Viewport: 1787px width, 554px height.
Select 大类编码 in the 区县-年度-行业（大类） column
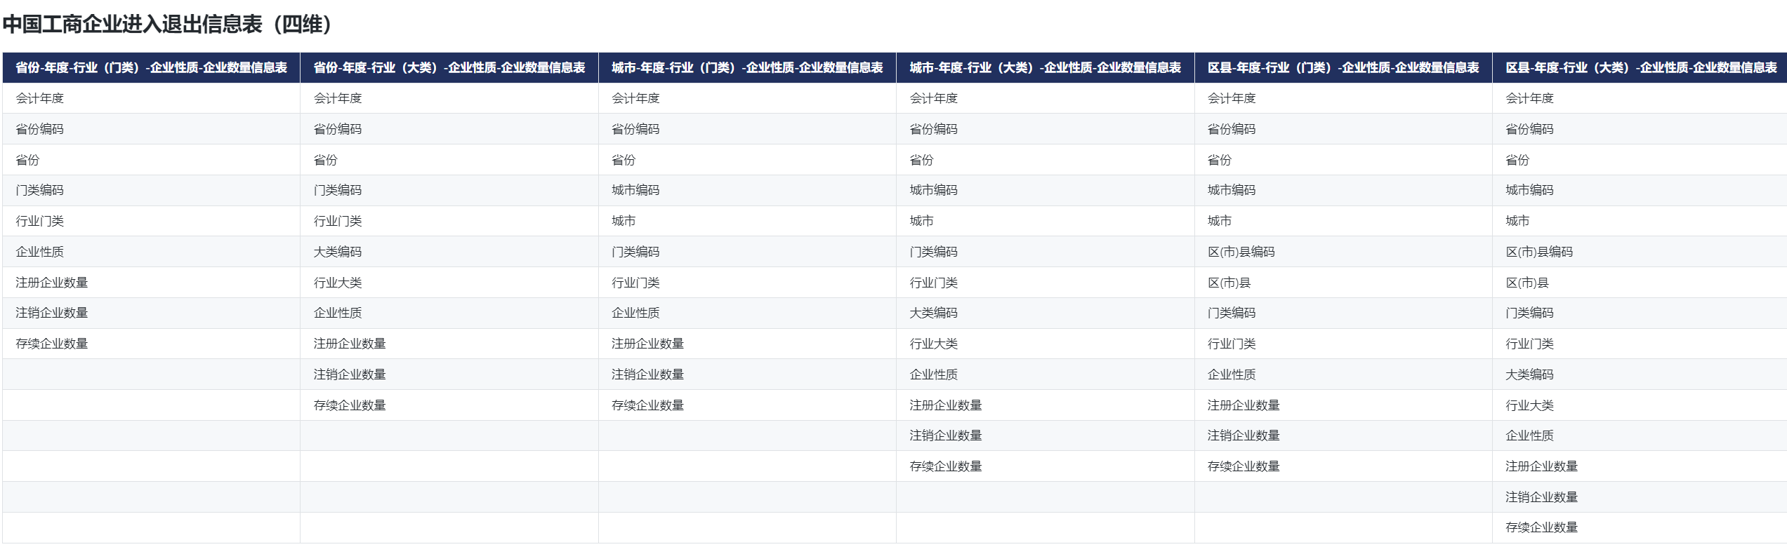click(x=1530, y=374)
